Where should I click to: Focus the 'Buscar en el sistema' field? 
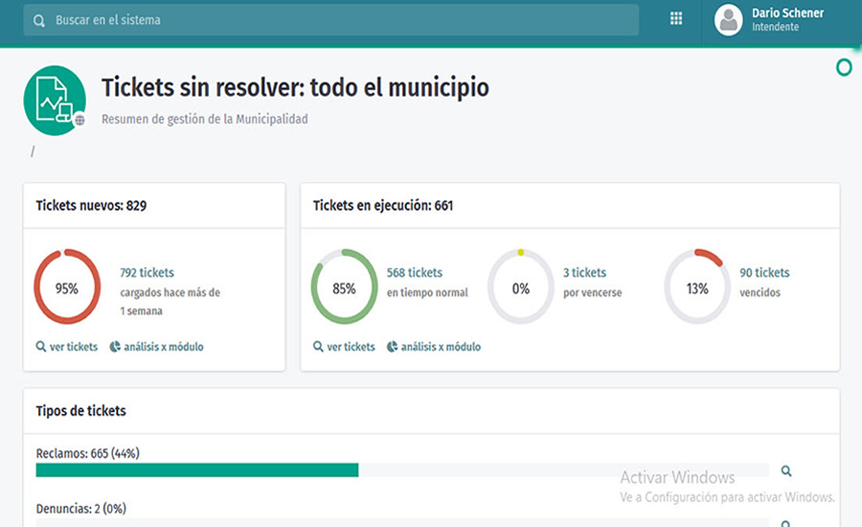pos(331,20)
